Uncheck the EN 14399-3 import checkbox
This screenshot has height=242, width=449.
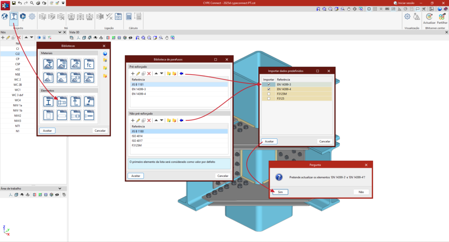coord(269,85)
